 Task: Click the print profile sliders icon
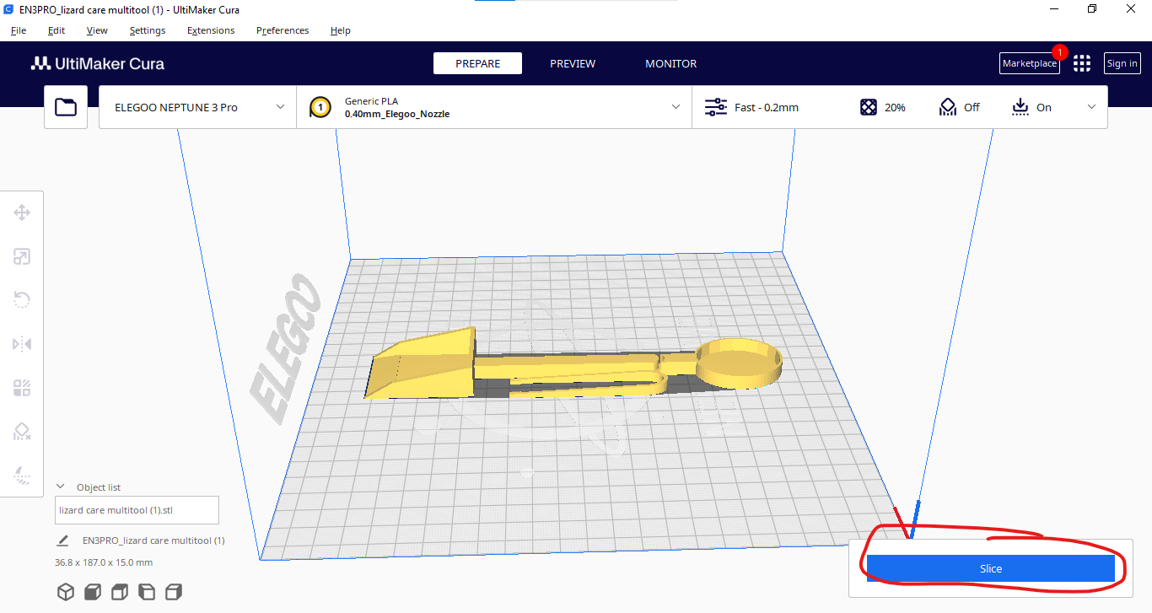point(715,107)
